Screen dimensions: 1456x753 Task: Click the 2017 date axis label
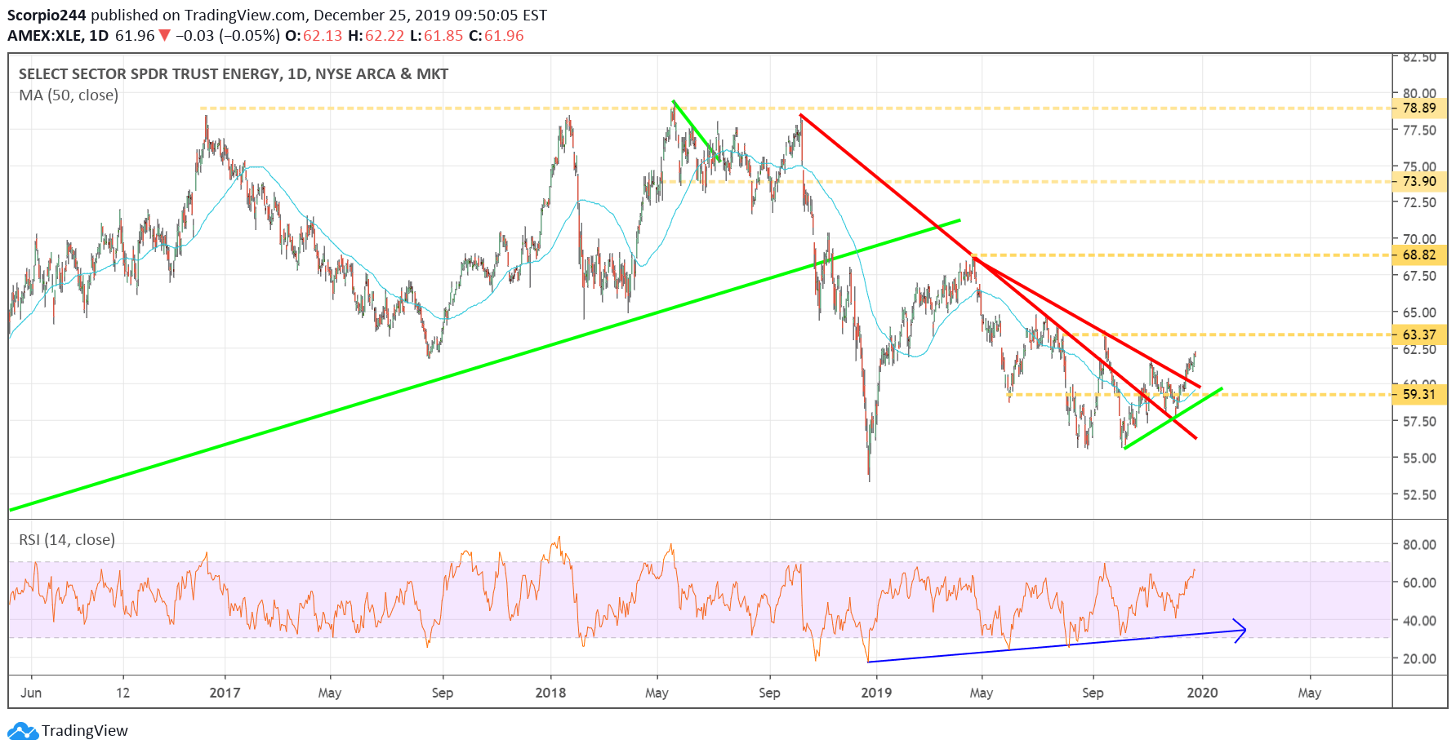coord(225,693)
